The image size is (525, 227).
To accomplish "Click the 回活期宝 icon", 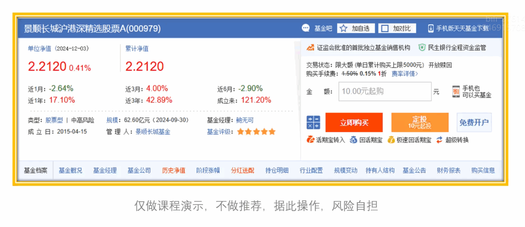I will (353, 140).
